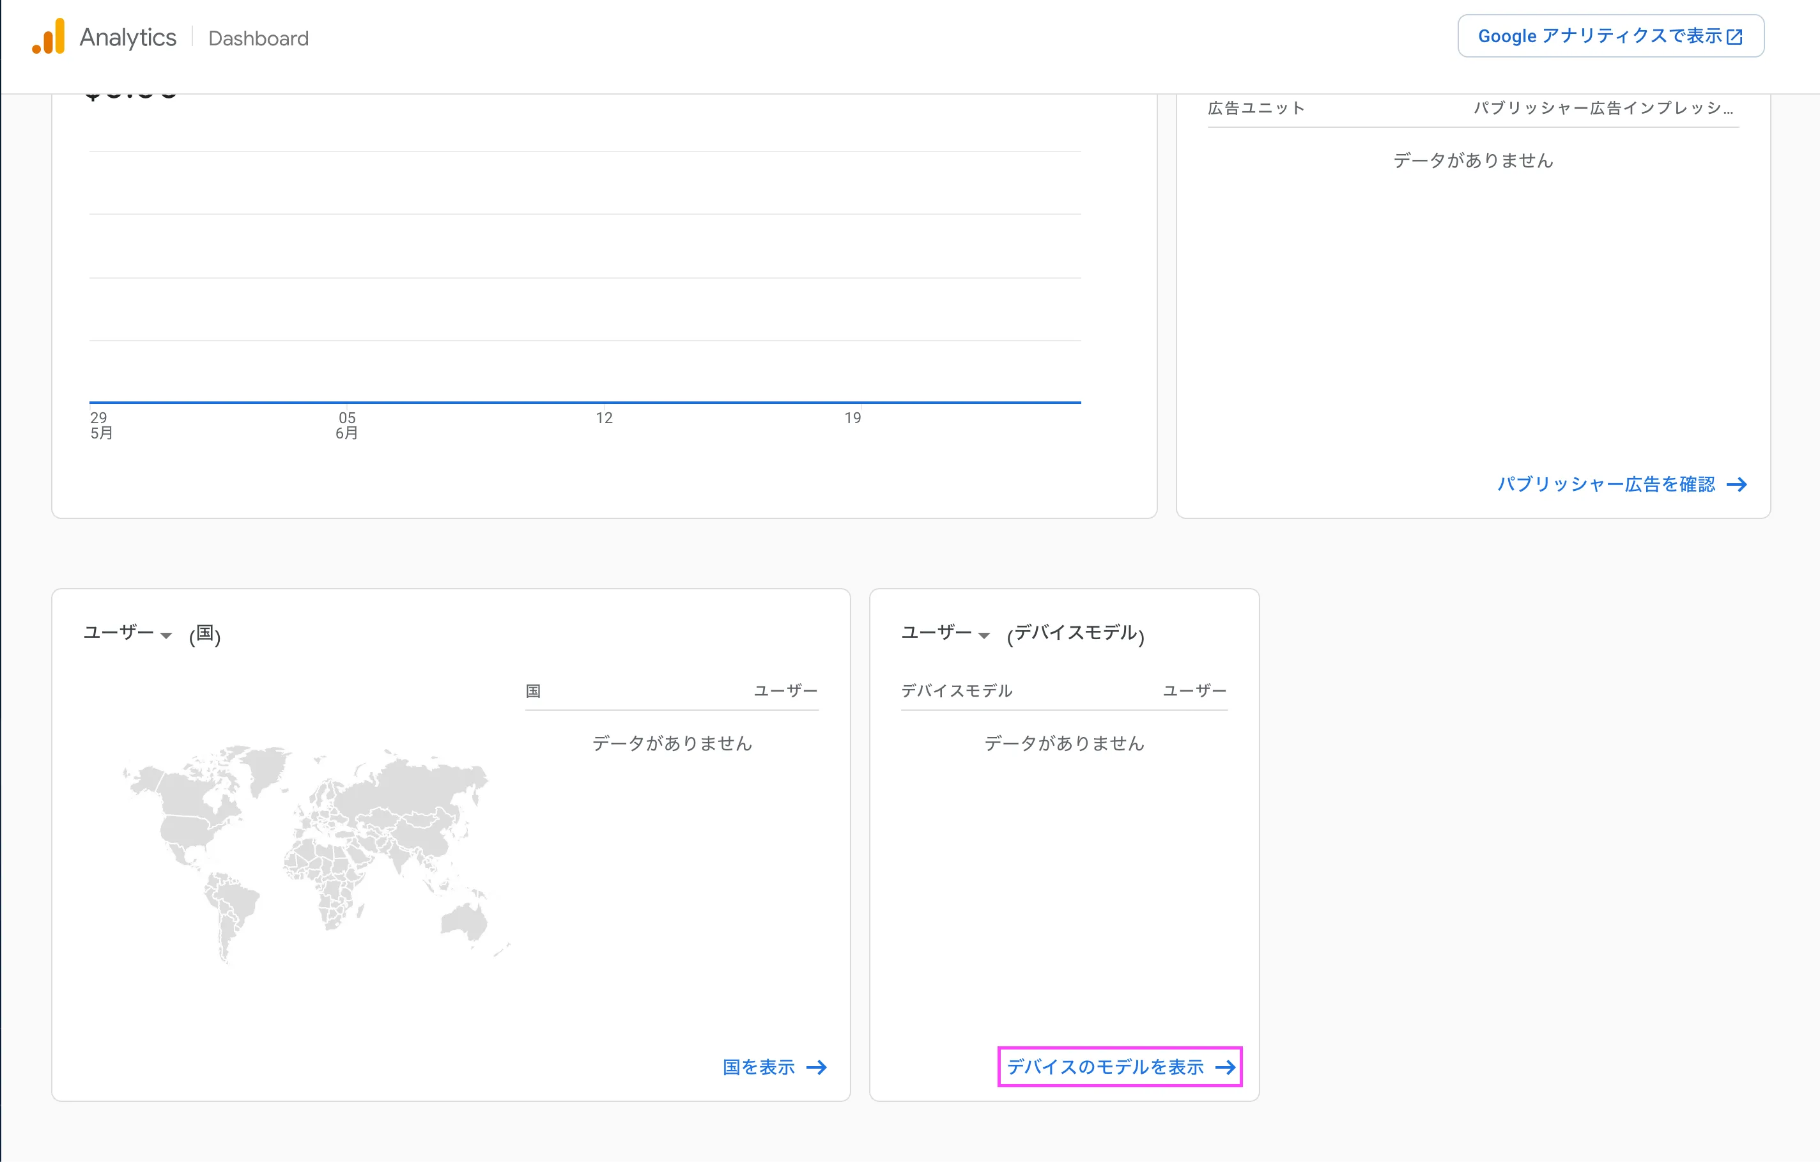The image size is (1820, 1162).
Task: Click the blue line in the chart
Action: tap(585, 402)
